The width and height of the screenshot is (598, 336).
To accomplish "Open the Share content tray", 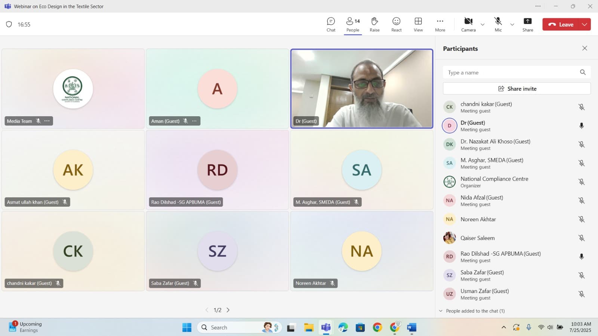I will pos(527,25).
